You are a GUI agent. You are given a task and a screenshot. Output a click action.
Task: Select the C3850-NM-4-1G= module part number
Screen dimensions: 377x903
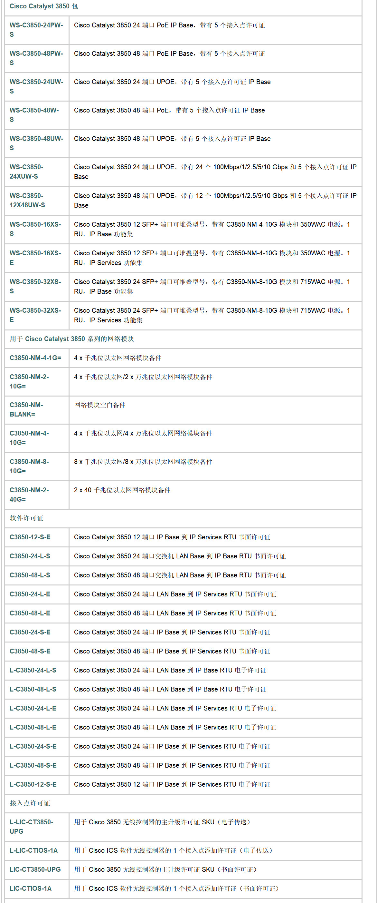coord(35,358)
